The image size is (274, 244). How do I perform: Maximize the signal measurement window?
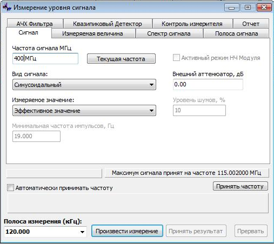coord(248,8)
